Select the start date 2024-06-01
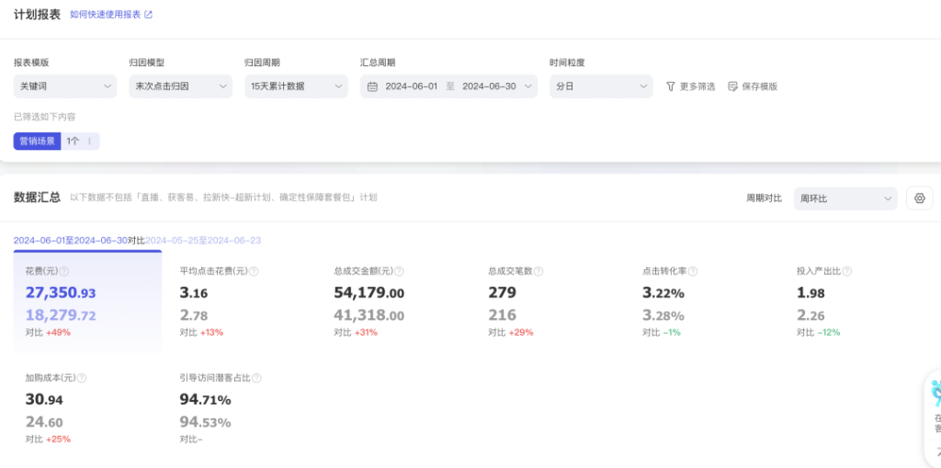Screen dimensions: 941x468 411,86
